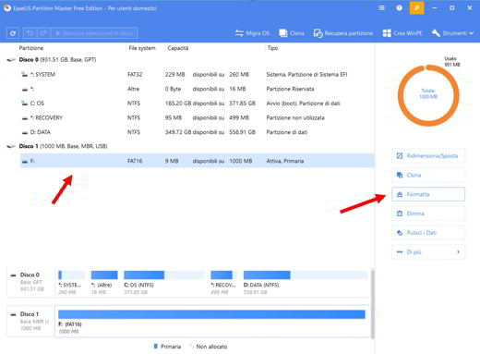
Task: Select Disco 1 header in partition list
Action: [x=63, y=146]
